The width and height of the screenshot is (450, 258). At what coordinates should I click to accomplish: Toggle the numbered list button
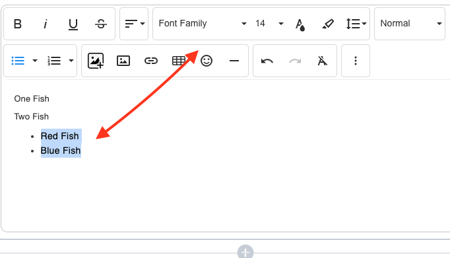tap(54, 61)
